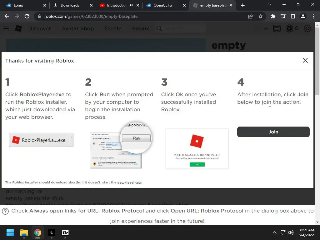The height and width of the screenshot is (240, 320).
Task: Click the Roblox search field
Action: 181,28
